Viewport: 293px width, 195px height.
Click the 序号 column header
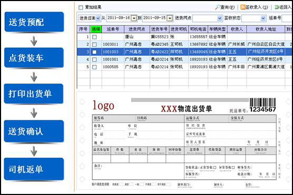pos(84,29)
